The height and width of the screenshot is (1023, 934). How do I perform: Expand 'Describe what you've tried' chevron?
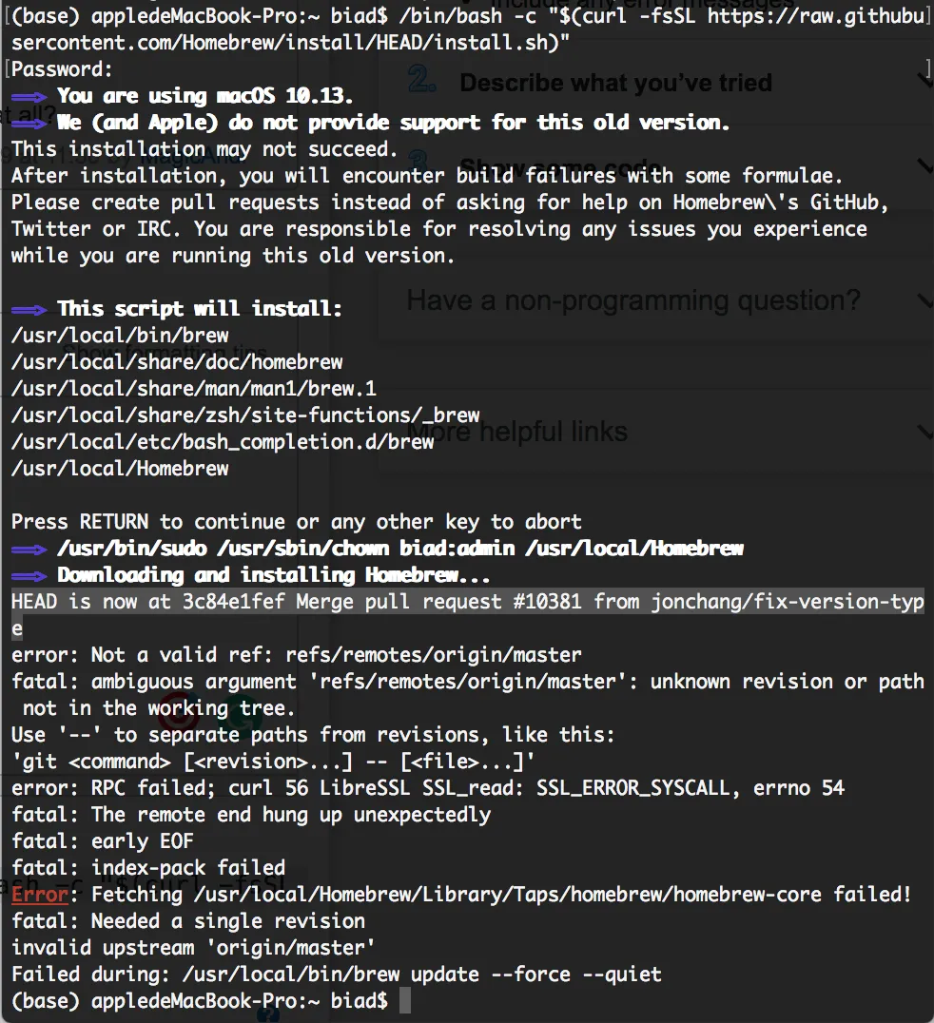tap(925, 81)
